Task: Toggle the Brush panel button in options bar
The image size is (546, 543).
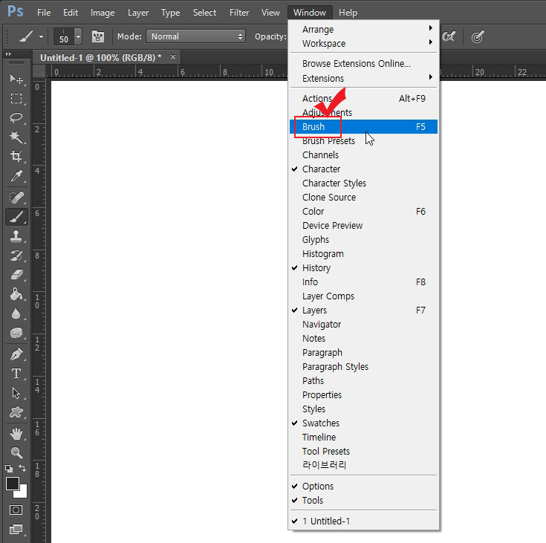Action: 98,36
